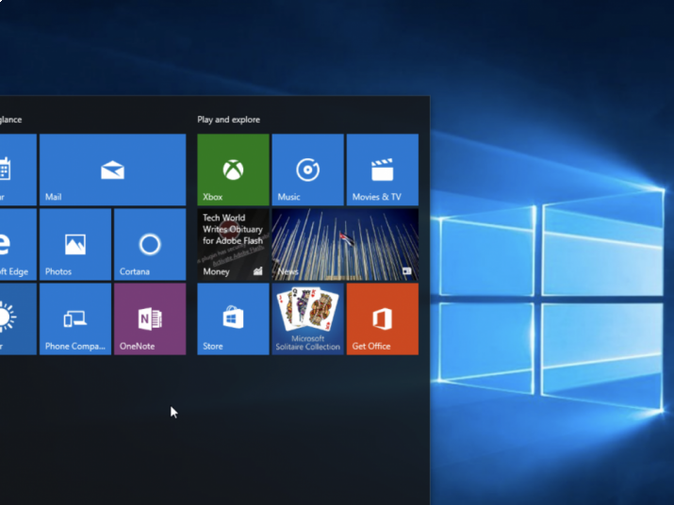Open the Microsoft Edge tile
Viewport: 674px width, 505px height.
click(18, 245)
